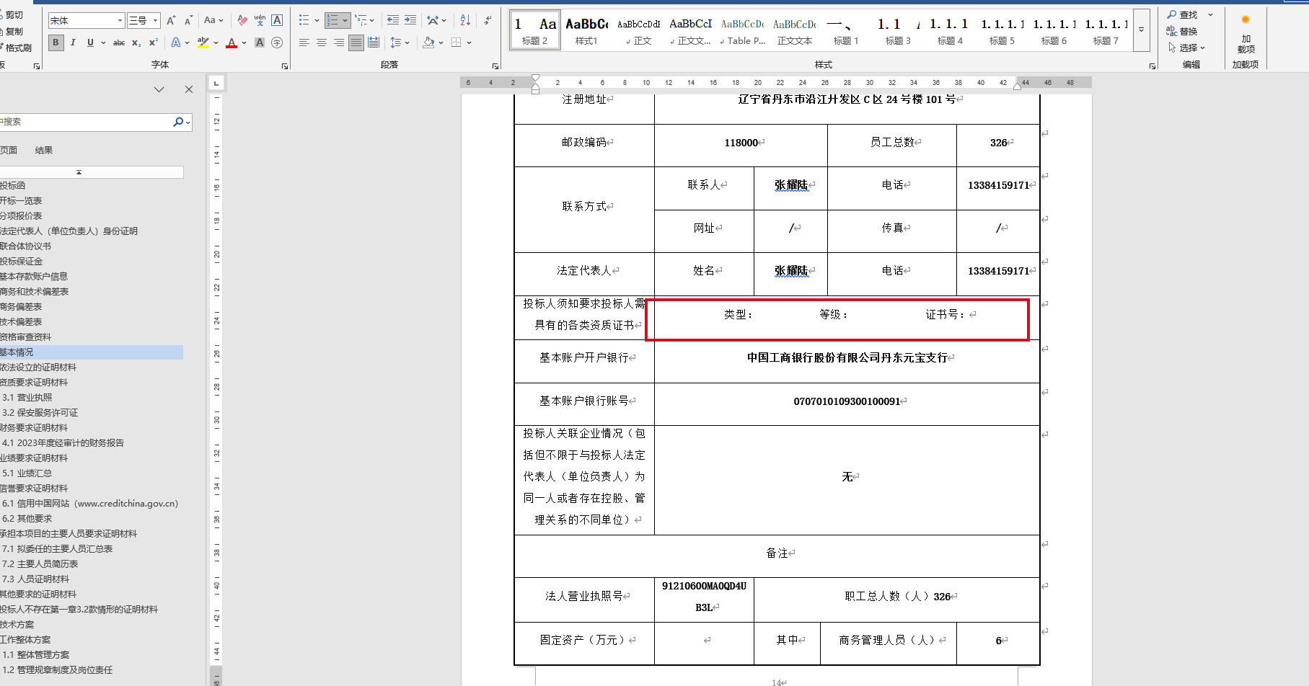Apply table borders icon

(x=457, y=43)
